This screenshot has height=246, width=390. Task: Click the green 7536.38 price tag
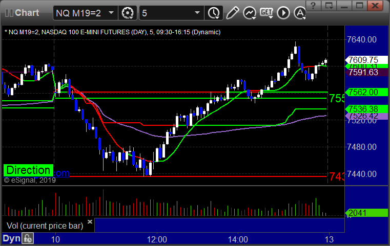pyautogui.click(x=366, y=109)
